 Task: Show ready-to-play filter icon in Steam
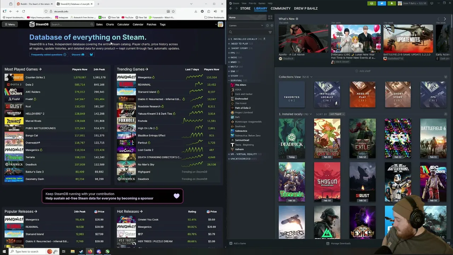[272, 25]
